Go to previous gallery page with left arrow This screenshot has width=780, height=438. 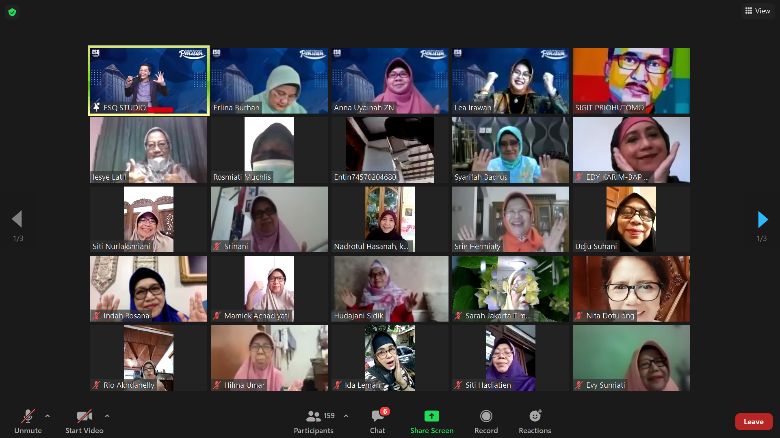pyautogui.click(x=17, y=219)
